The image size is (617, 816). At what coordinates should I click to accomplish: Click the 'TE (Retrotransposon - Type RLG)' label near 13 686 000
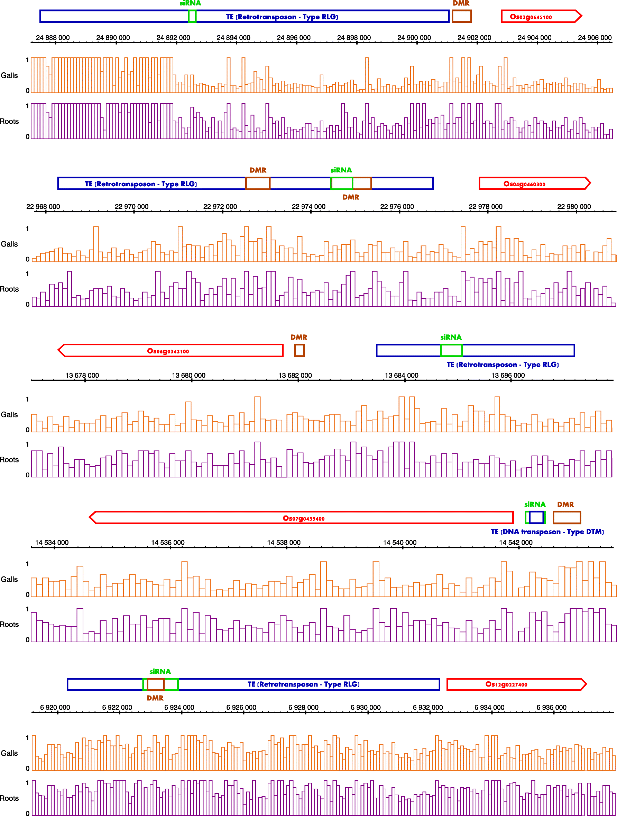pos(503,365)
